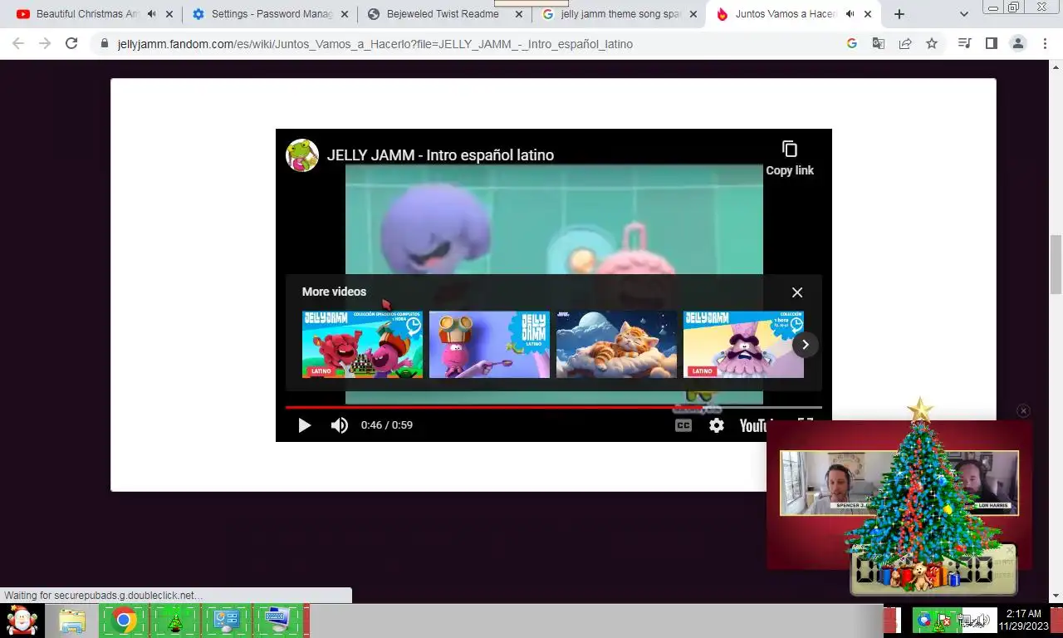This screenshot has width=1063, height=638.
Task: Mute audio on Beautiful Christmas tab
Action: click(x=152, y=14)
